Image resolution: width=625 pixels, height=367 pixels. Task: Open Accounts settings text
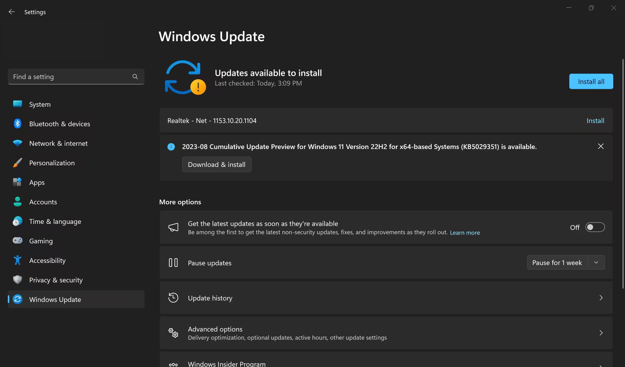pyautogui.click(x=43, y=202)
